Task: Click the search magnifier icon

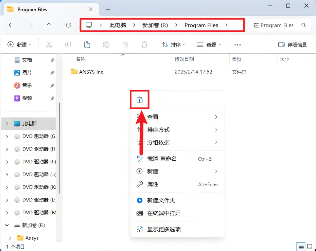Action: [x=303, y=25]
